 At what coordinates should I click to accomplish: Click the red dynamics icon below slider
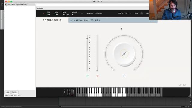coord(97,76)
